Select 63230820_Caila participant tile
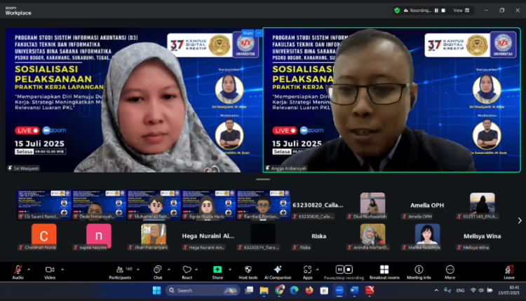The image size is (526, 301). pos(318,205)
